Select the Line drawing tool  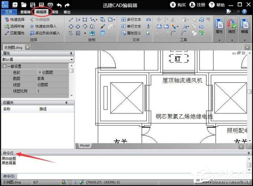click(71, 20)
